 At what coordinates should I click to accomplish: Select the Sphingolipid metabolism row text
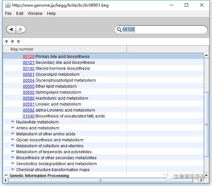click(x=58, y=92)
